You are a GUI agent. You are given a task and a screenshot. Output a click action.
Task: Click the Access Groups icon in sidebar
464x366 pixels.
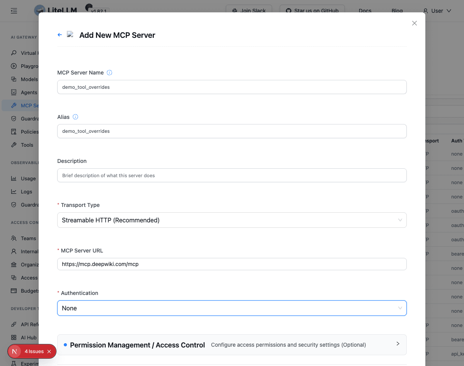pos(14,278)
